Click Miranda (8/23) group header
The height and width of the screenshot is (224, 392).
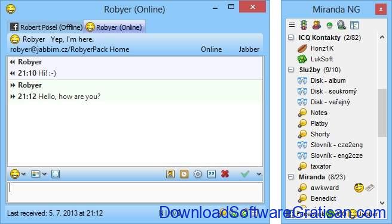click(x=322, y=177)
